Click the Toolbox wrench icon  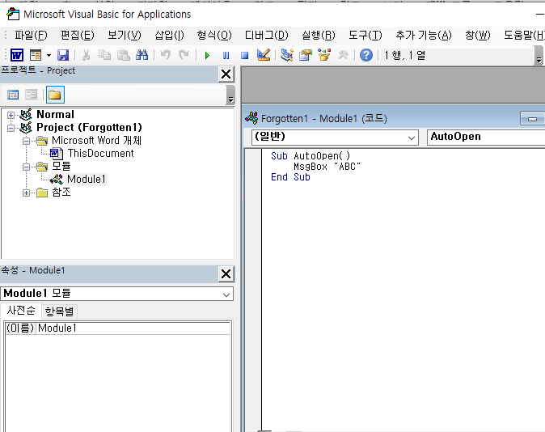pyautogui.click(x=343, y=55)
